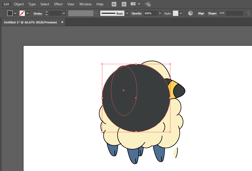Open the Shape properties link
252x171 pixels.
[x=212, y=13]
